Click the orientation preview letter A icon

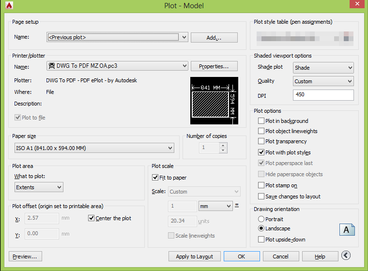347,230
